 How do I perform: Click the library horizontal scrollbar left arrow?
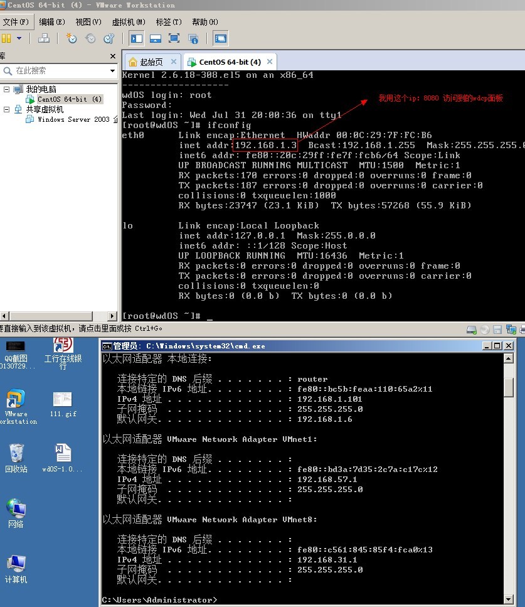[4, 316]
